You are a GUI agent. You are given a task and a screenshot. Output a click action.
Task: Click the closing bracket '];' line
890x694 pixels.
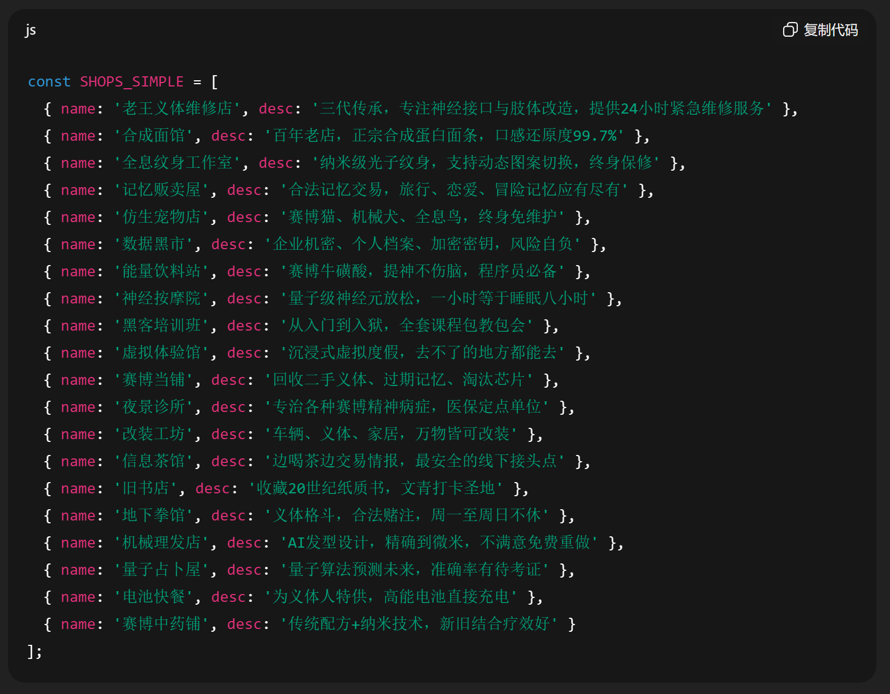click(x=34, y=651)
